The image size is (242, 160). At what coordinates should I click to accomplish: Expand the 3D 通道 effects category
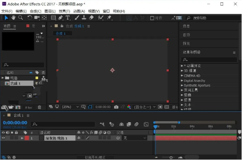(x=182, y=71)
